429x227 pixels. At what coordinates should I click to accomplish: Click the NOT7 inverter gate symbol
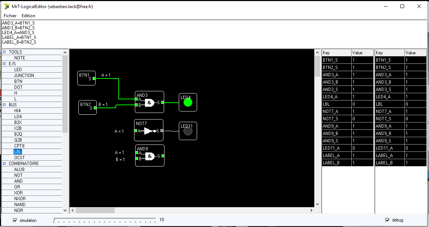149,131
